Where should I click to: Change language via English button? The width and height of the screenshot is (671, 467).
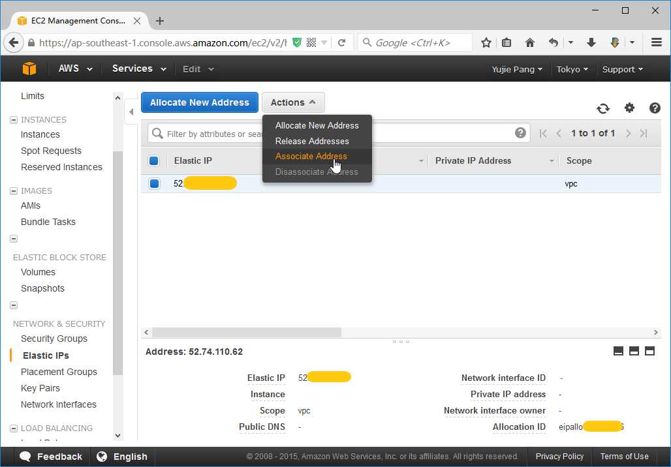(122, 457)
